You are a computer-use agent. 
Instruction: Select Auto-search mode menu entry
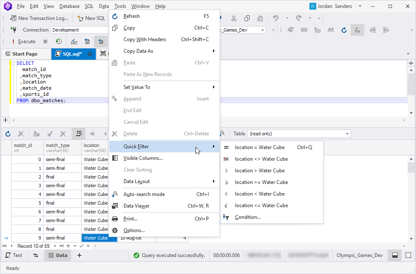point(164,194)
